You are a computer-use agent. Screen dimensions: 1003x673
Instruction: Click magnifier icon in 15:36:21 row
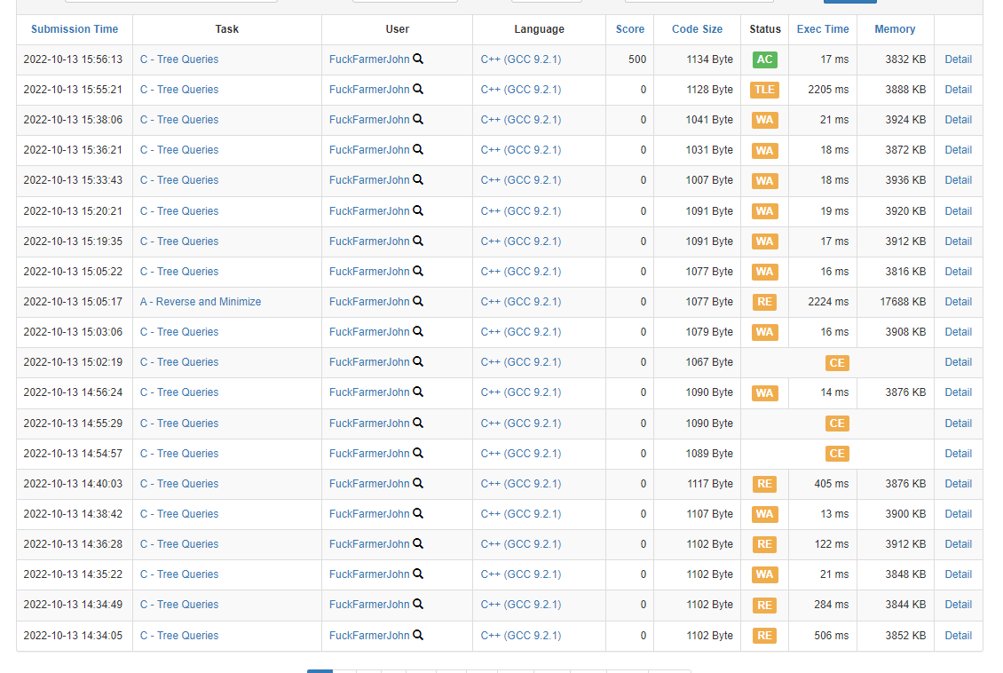418,149
